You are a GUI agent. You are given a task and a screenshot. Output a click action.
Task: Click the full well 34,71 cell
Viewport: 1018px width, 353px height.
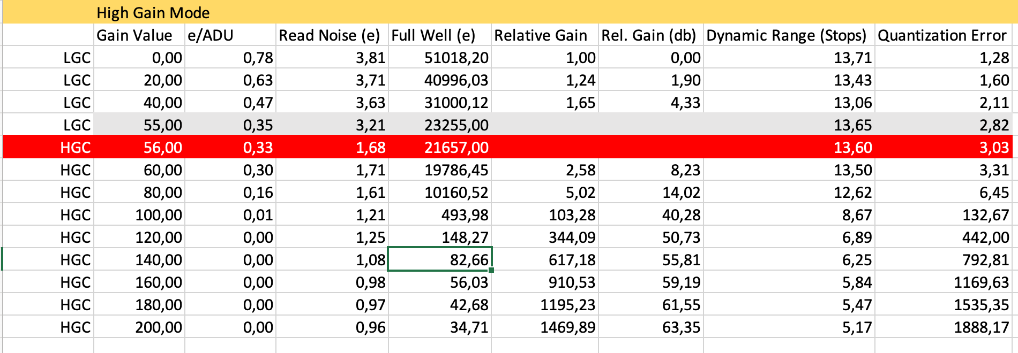coord(440,327)
